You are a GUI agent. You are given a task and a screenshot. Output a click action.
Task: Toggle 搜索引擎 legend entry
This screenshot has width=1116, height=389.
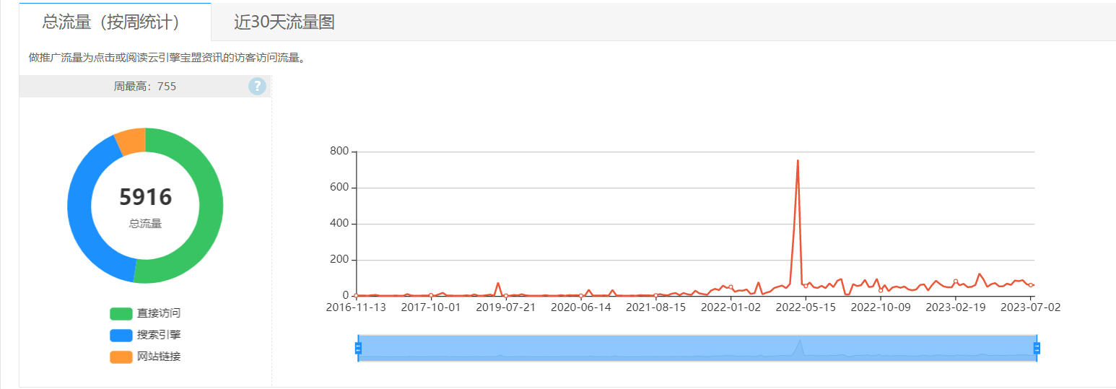145,335
